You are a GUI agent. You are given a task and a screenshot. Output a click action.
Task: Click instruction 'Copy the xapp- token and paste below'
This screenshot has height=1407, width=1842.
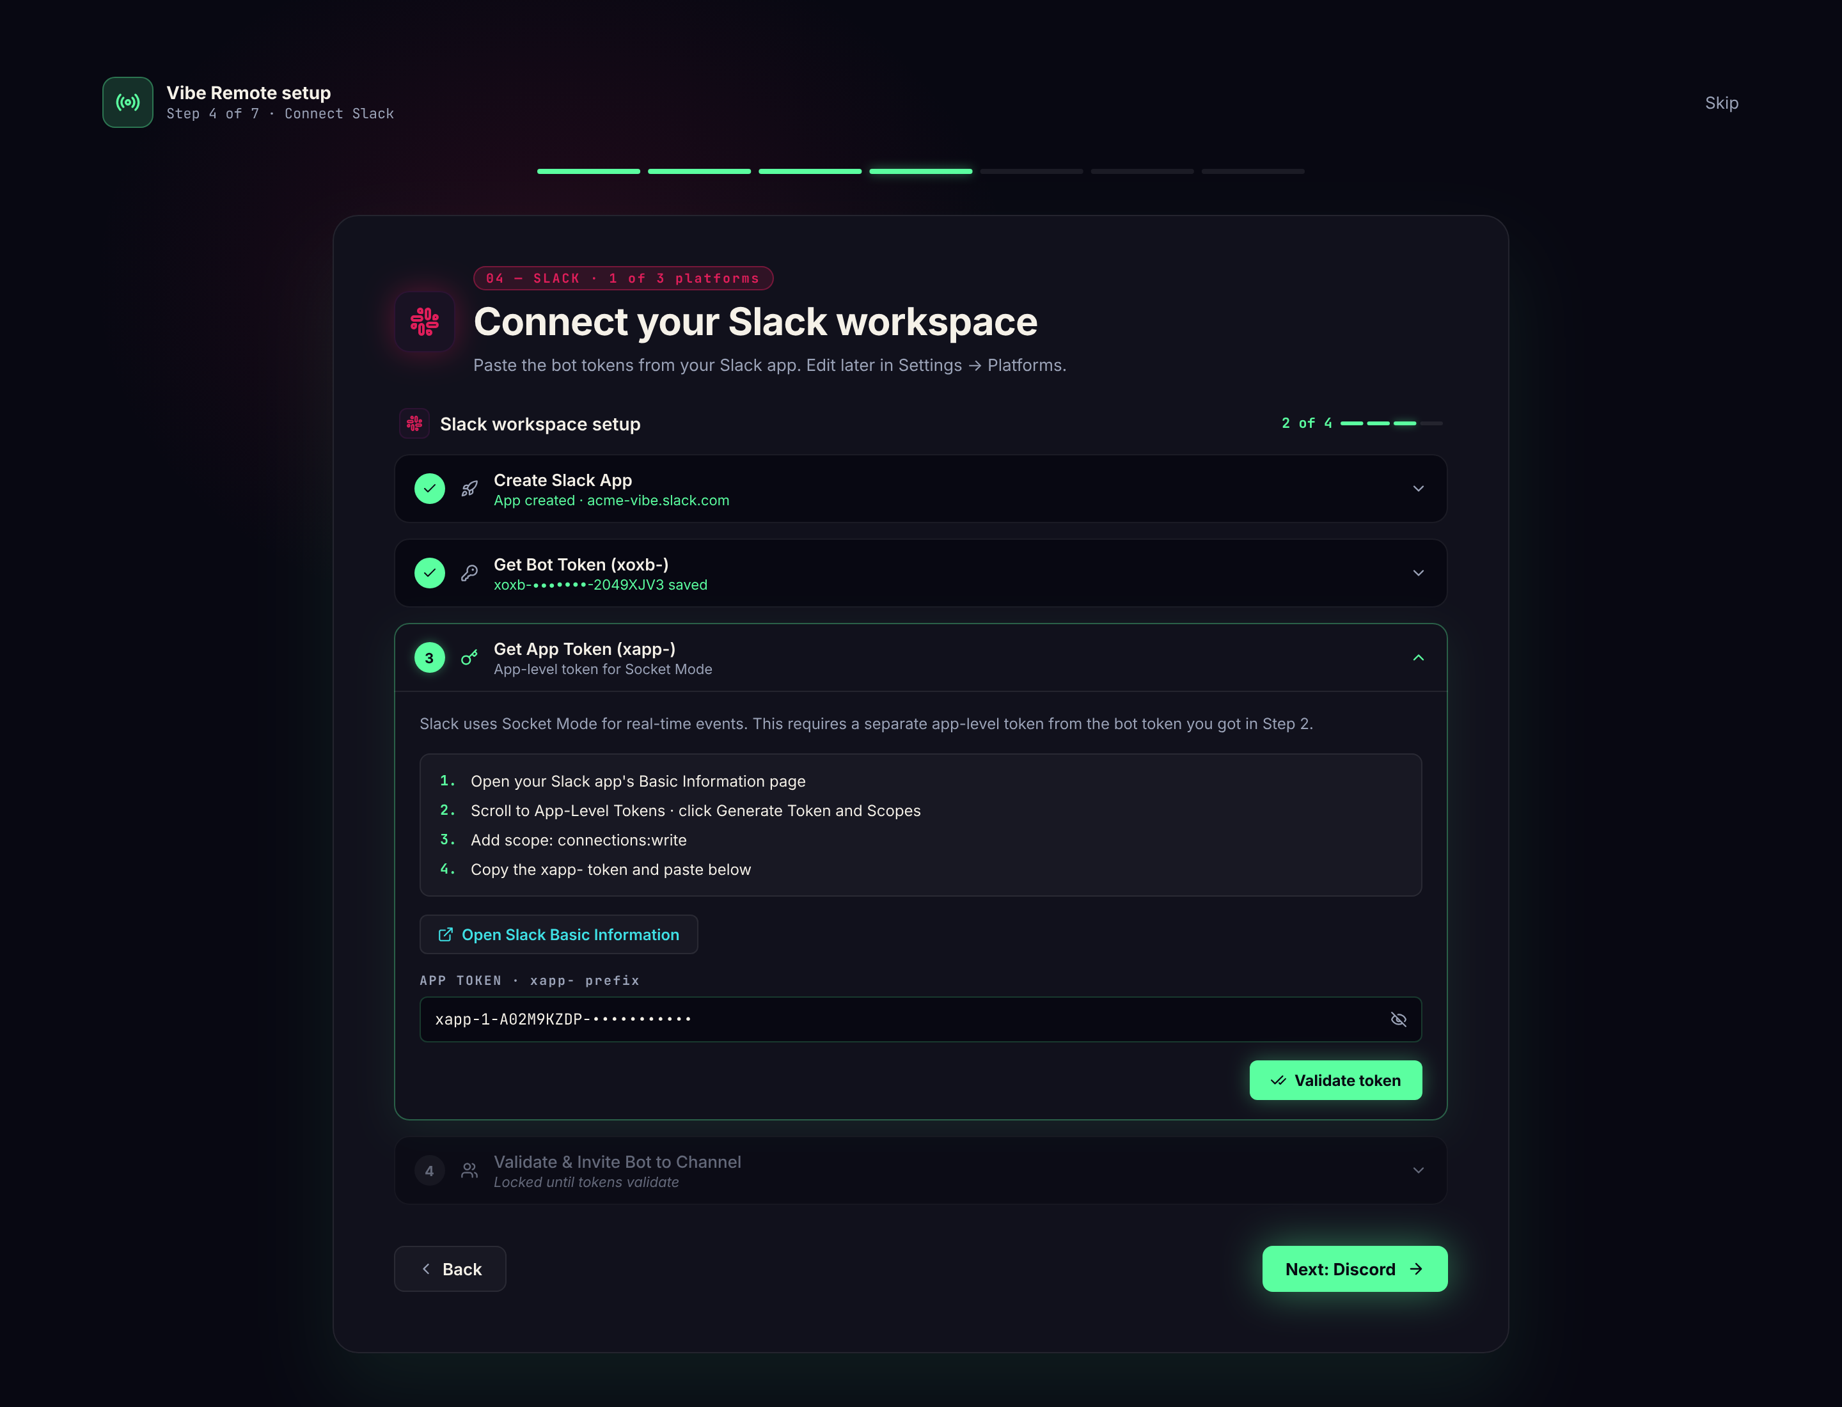pyautogui.click(x=611, y=869)
